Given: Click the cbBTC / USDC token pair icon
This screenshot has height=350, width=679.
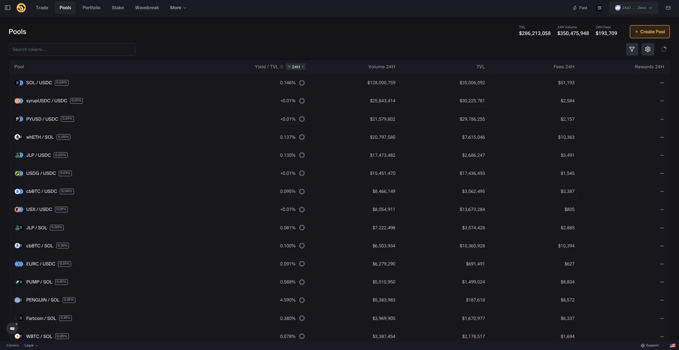Looking at the screenshot, I should 19,191.
